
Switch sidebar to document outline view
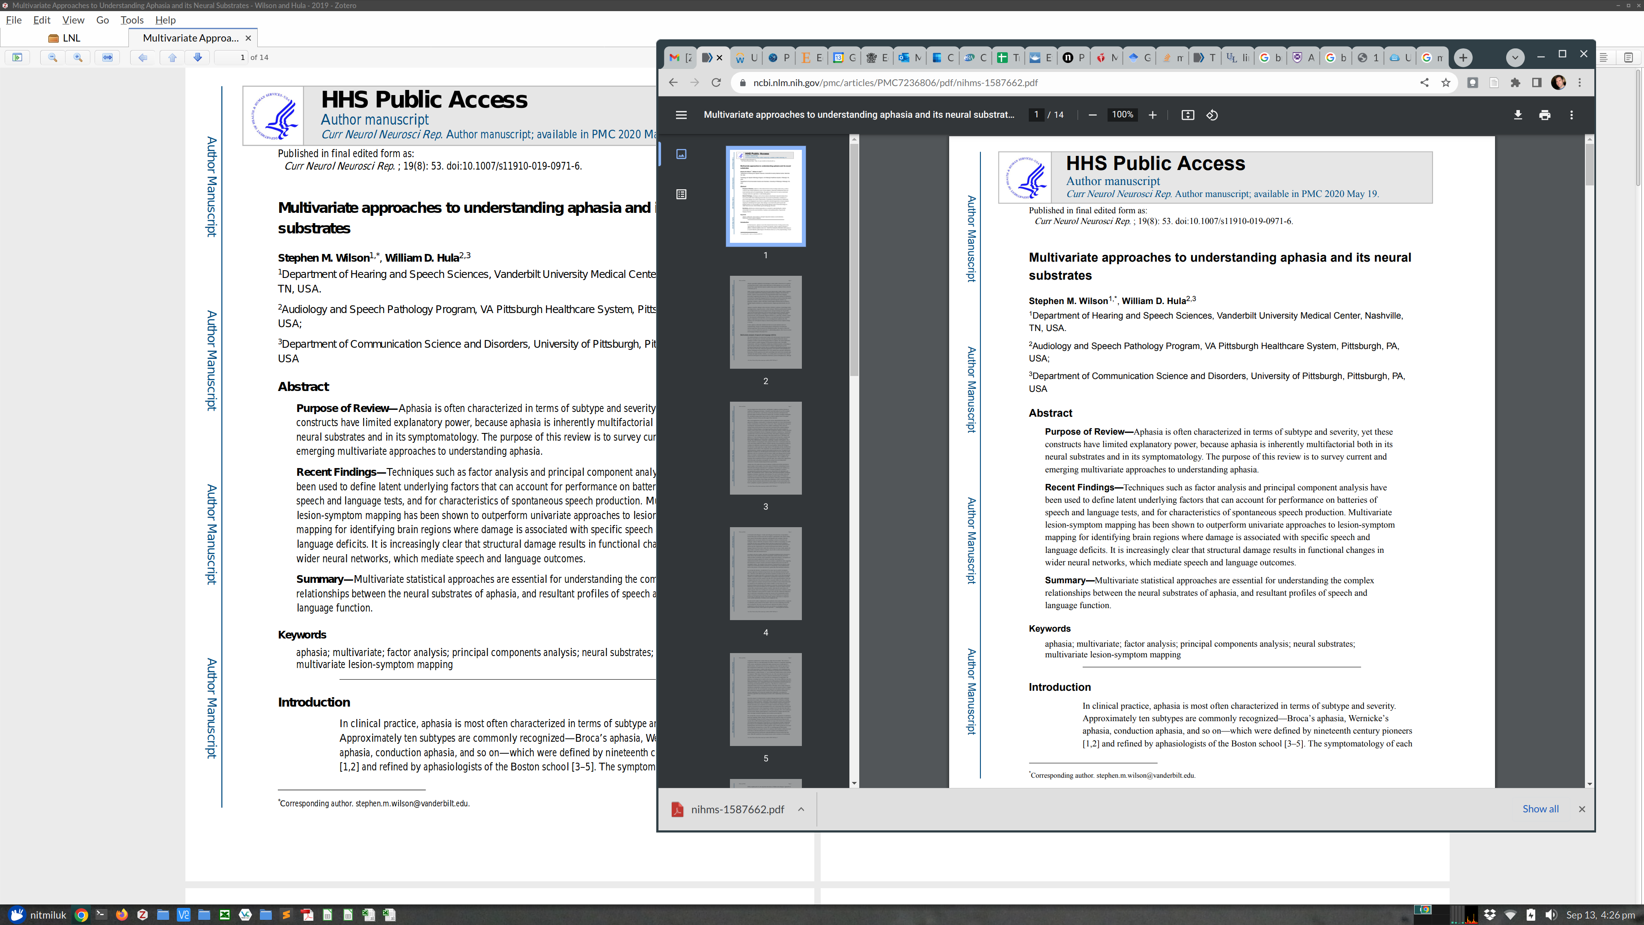pos(681,194)
